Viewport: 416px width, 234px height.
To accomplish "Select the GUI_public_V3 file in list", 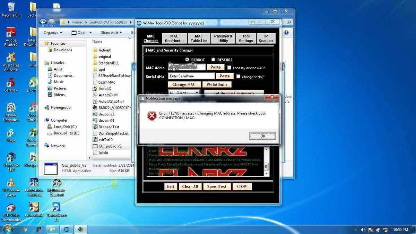I will (110, 146).
